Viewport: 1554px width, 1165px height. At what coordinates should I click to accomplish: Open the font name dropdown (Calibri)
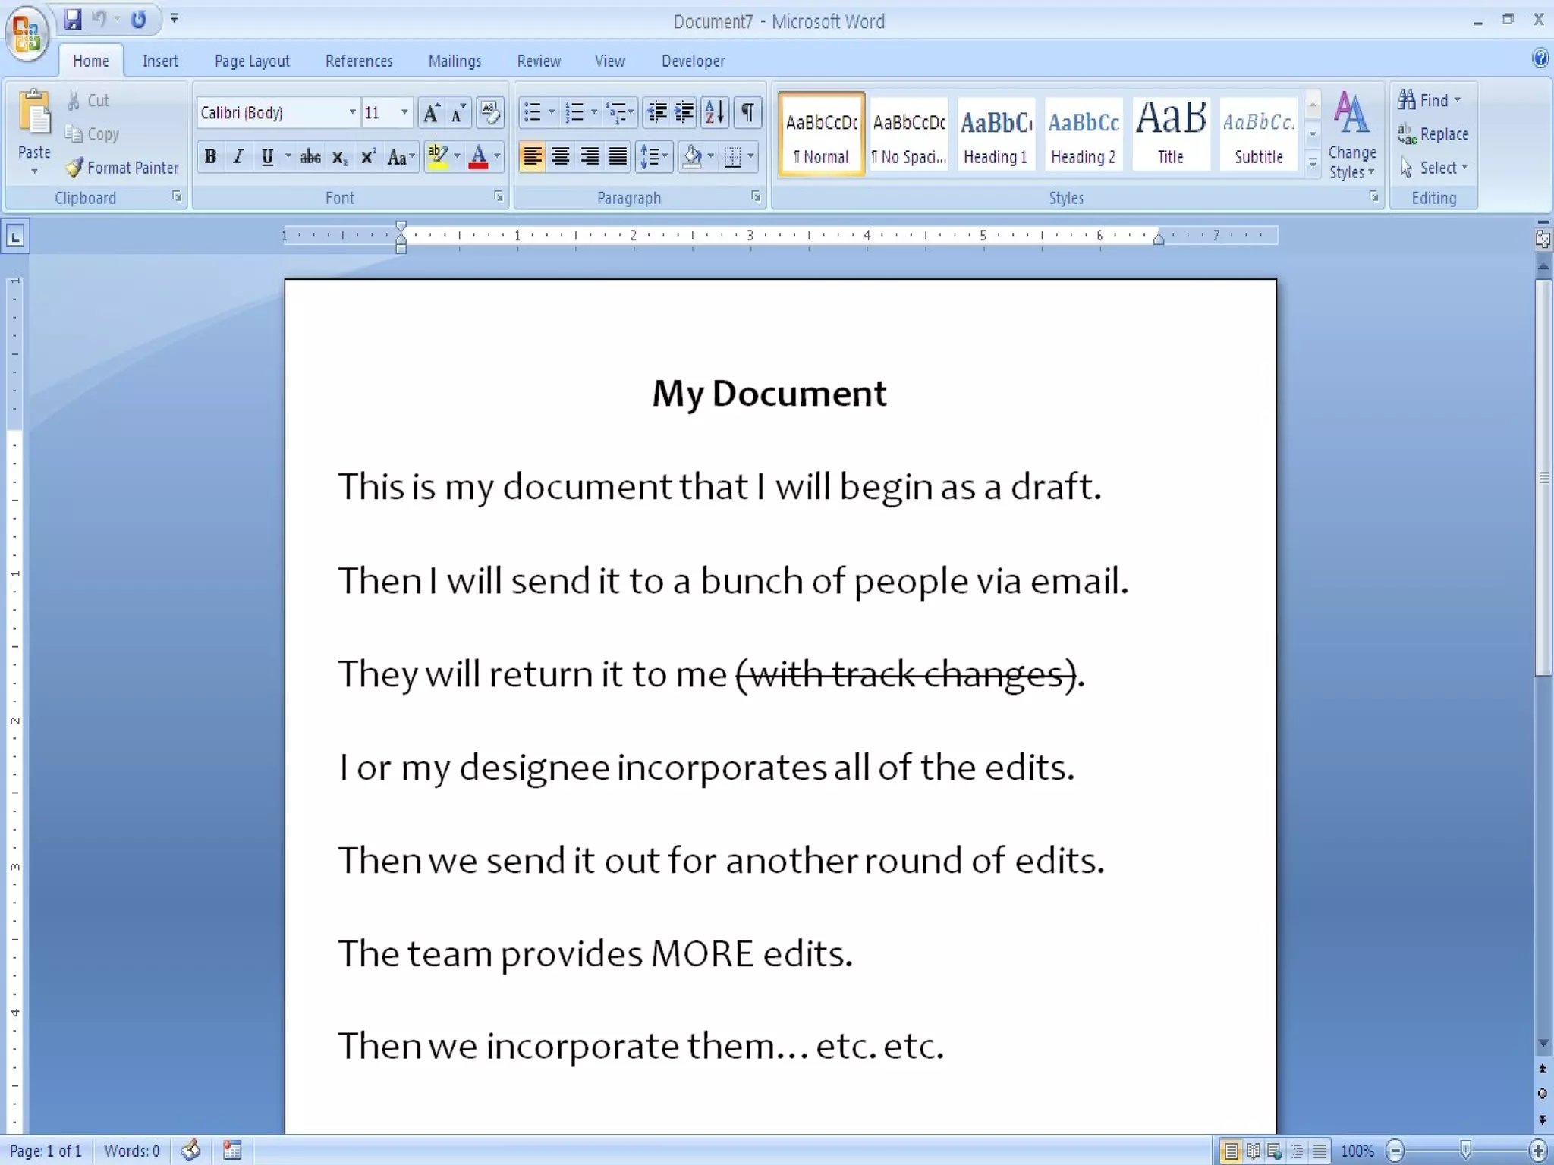[352, 113]
